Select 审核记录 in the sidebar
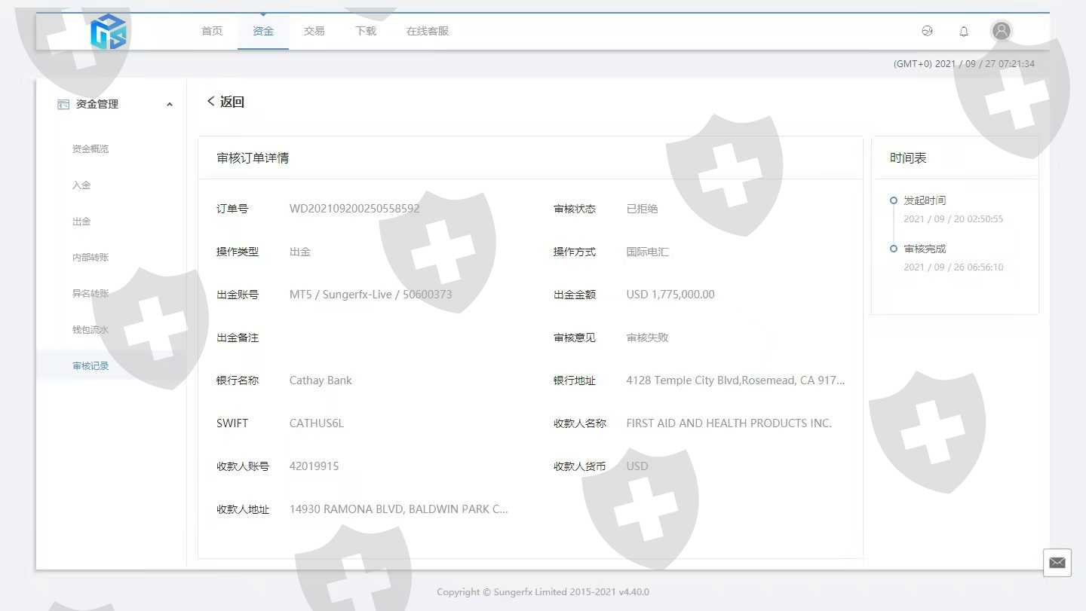 pos(90,366)
